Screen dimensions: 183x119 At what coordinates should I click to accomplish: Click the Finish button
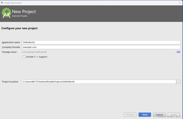[x=174, y=115]
